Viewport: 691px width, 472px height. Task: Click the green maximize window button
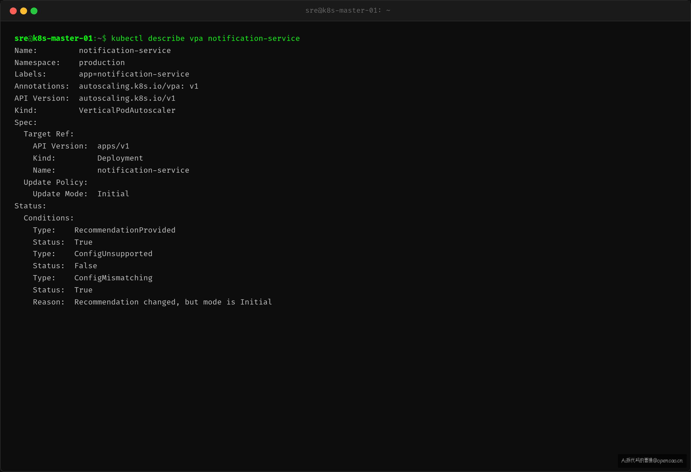tap(34, 11)
